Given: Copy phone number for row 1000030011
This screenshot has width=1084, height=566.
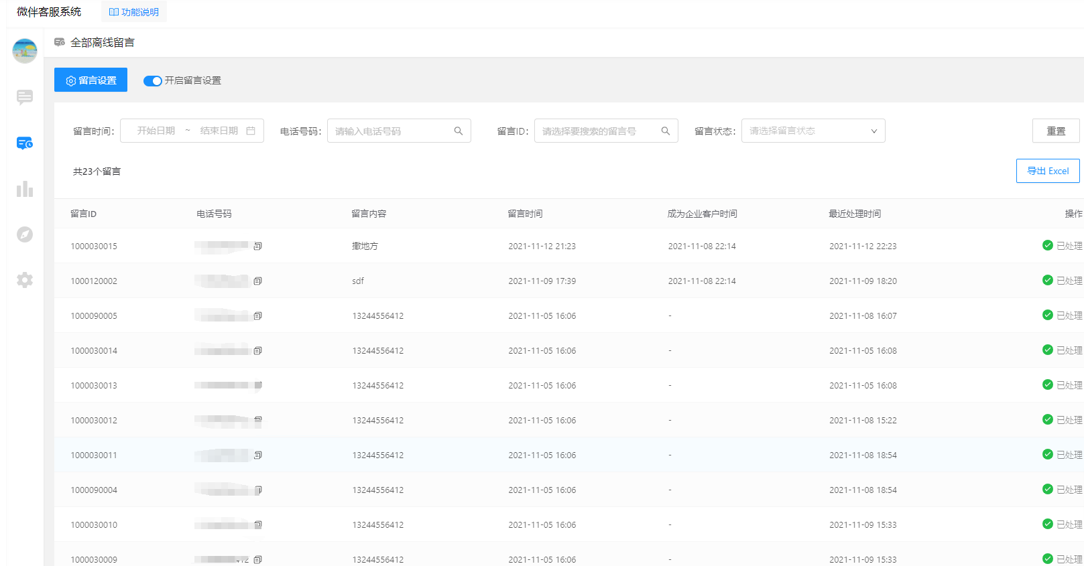Looking at the screenshot, I should click(257, 455).
